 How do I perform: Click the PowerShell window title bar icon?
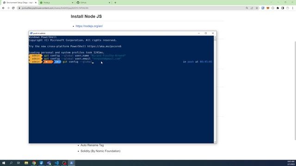(31, 33)
